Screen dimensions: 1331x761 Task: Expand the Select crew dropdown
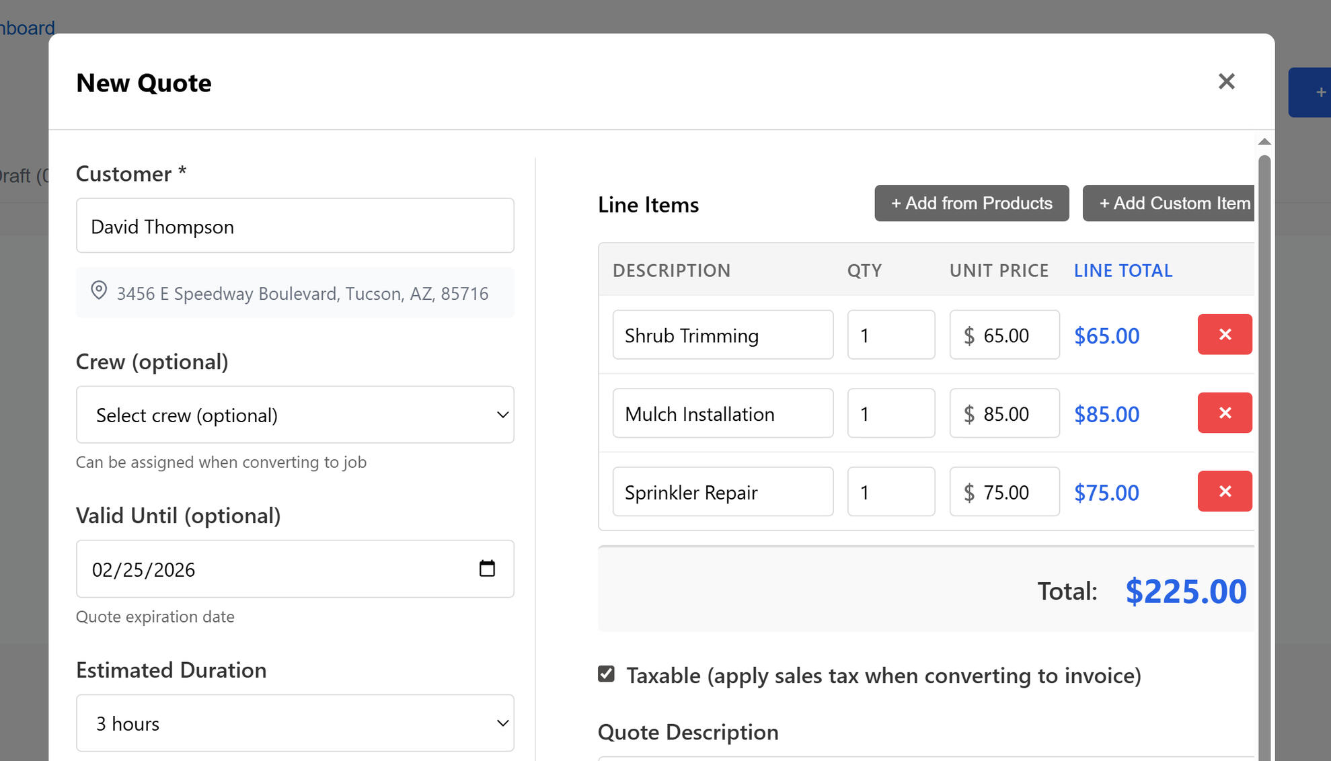[295, 415]
